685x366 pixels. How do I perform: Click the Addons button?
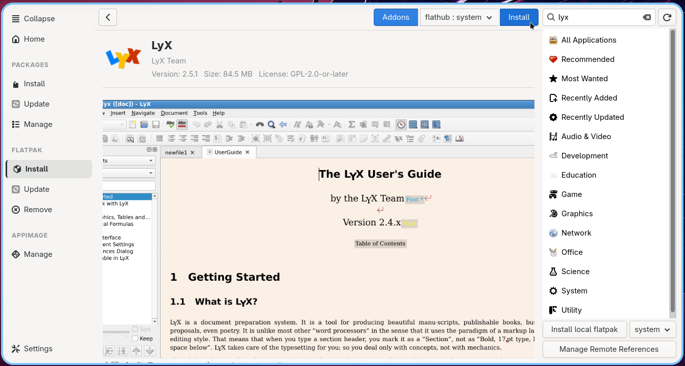(396, 17)
